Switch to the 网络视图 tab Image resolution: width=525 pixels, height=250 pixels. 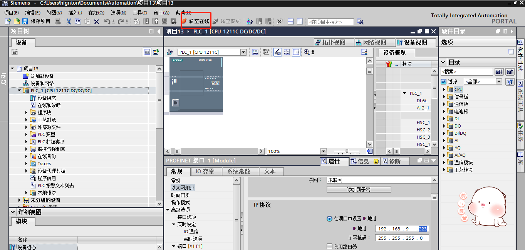tap(370, 42)
